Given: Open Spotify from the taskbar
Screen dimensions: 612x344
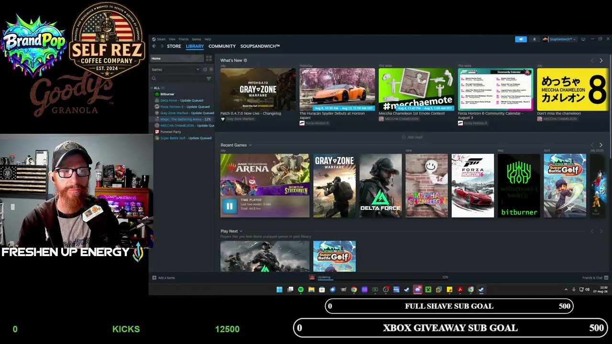Looking at the screenshot, I should click(301, 290).
